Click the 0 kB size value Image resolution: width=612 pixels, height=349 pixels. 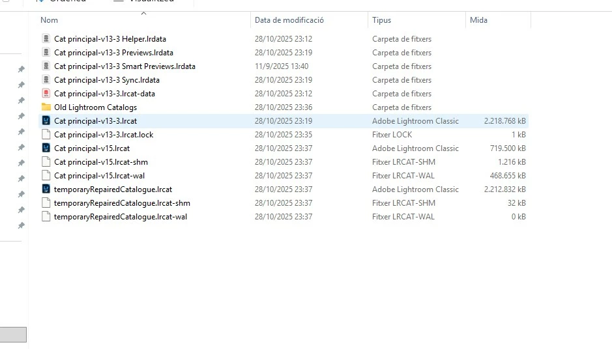[x=518, y=216]
